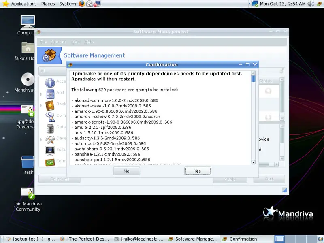The width and height of the screenshot is (324, 243).
Task: Click the Yes button in Confirmation dialog
Action: (198, 171)
